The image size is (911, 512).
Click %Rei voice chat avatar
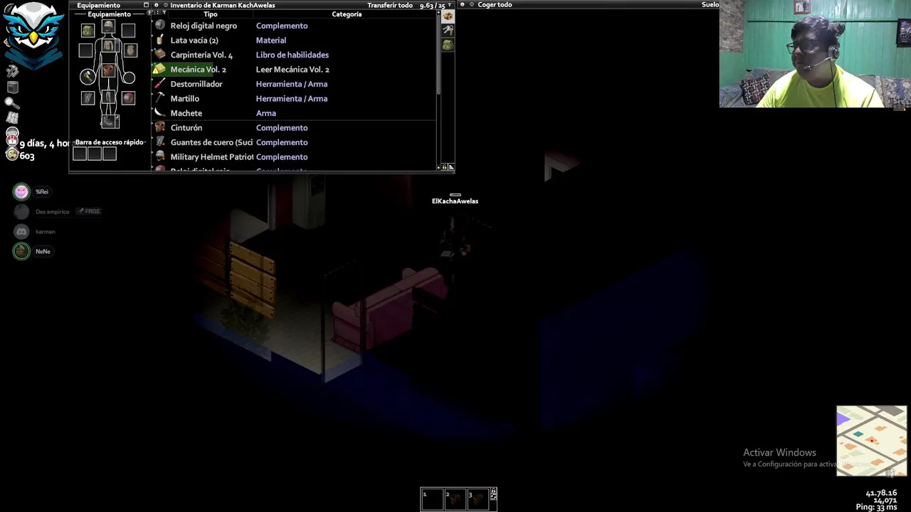coord(21,191)
